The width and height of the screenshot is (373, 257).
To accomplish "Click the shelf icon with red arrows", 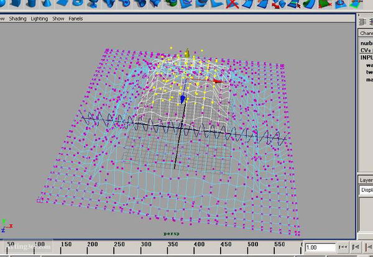I will tap(279, 4).
